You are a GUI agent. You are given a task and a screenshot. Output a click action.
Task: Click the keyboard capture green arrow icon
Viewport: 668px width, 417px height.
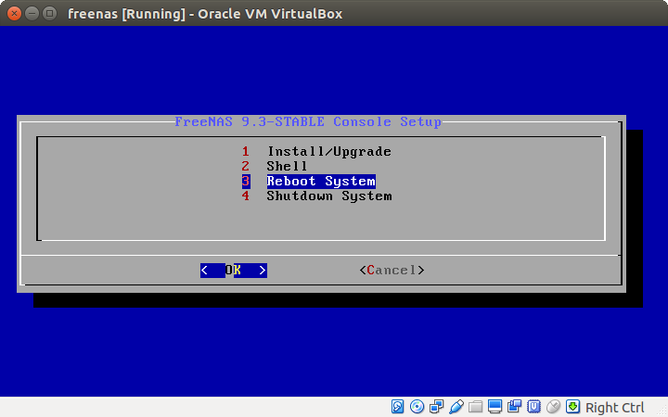[573, 407]
